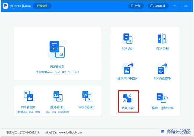Open the PDF 分割 split icon
This screenshot has width=194, height=137.
(162, 39)
